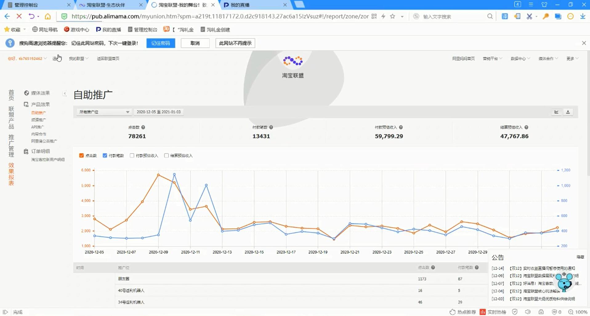590x316 pixels.
Task: Select 频道推广 in the sidebar
Action: pos(38,120)
